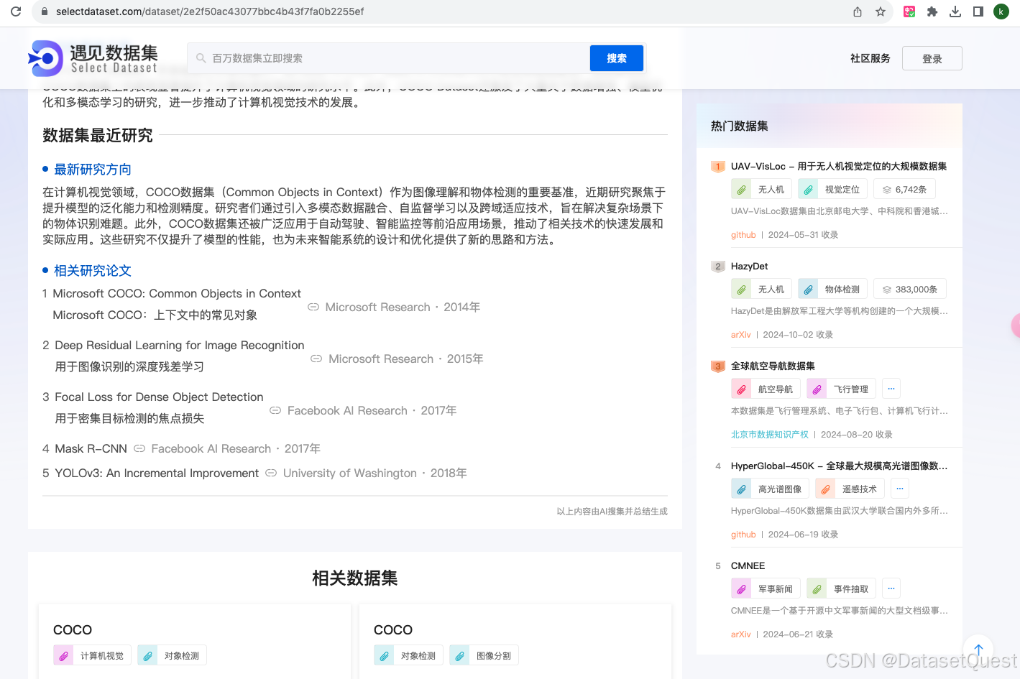Open paper YOLOv3: An Incremental Improvement

157,474
